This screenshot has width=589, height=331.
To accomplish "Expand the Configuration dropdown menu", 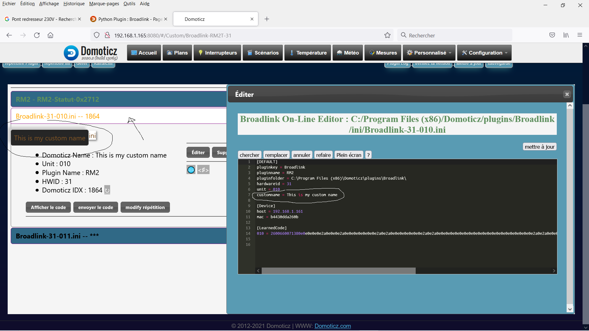I will tap(484, 53).
